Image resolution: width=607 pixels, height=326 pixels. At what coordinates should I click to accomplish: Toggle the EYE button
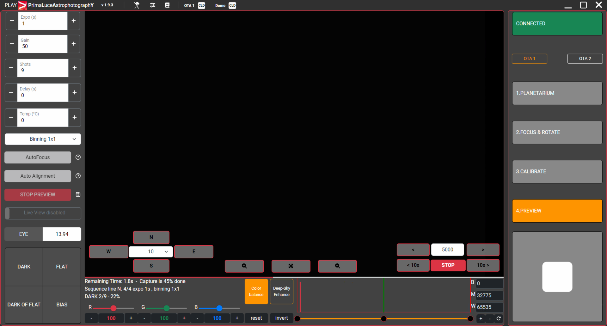tap(24, 234)
